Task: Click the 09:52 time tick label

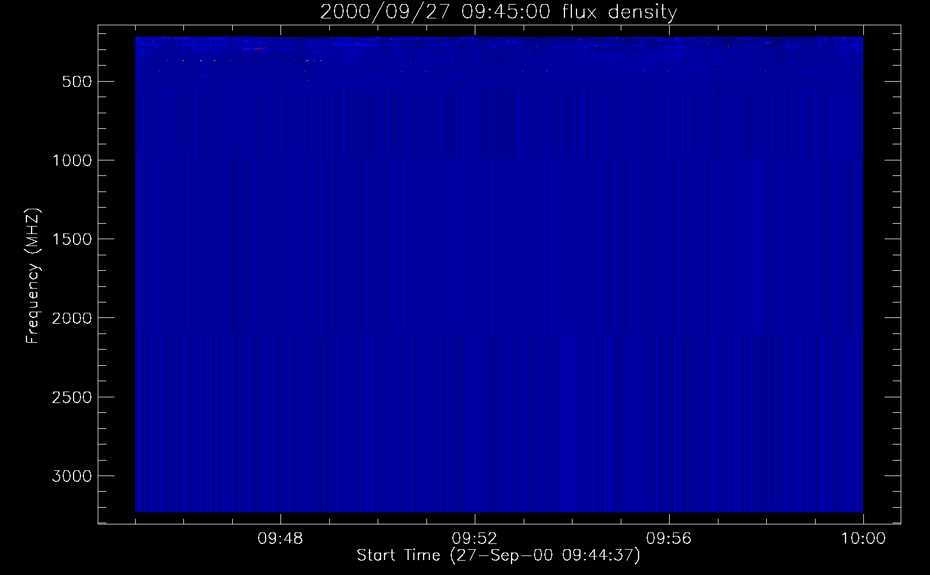Action: click(x=475, y=539)
